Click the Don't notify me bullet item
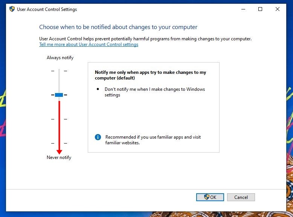The image size is (293, 217). pyautogui.click(x=154, y=92)
